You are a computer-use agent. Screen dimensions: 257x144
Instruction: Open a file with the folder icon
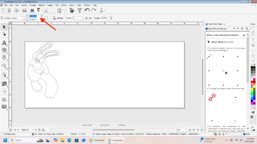9,11
